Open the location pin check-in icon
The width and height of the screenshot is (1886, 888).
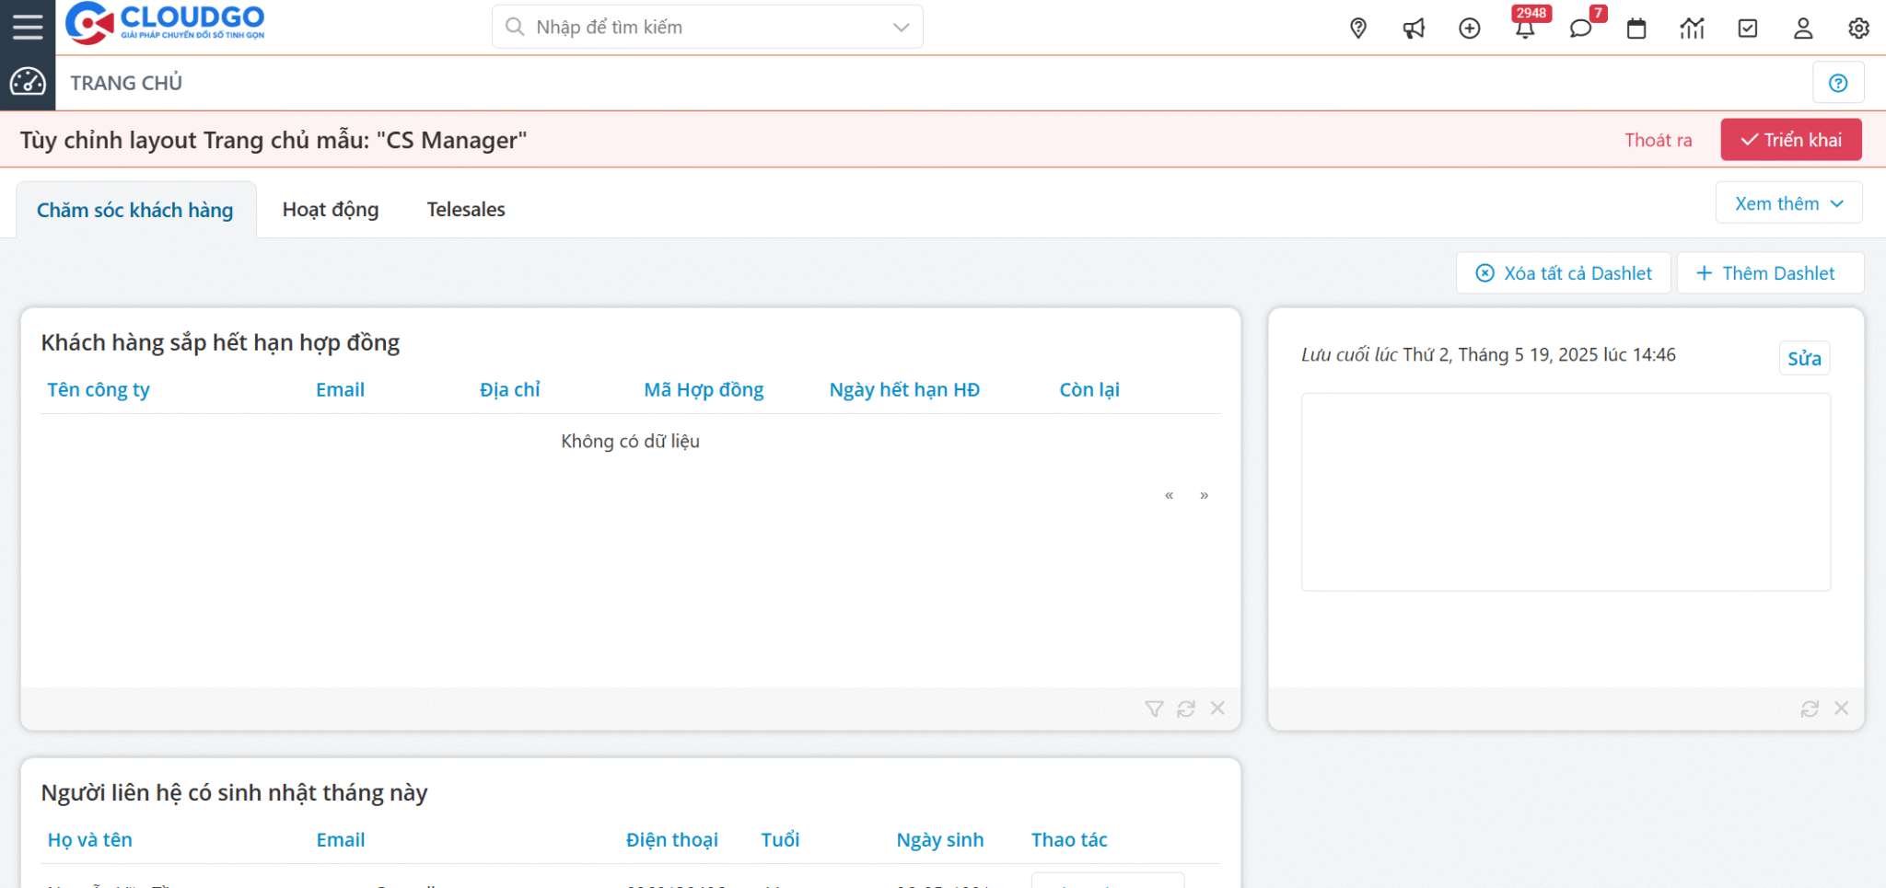pos(1358,29)
